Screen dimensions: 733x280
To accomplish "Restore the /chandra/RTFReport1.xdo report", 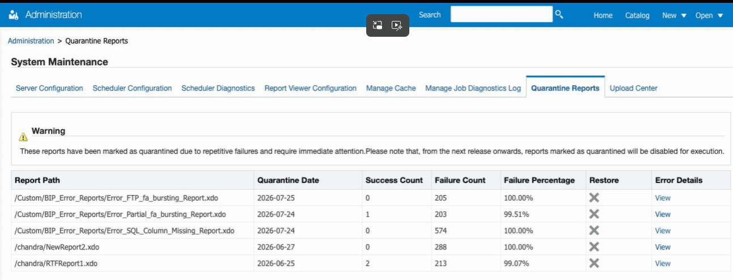I will tap(594, 263).
